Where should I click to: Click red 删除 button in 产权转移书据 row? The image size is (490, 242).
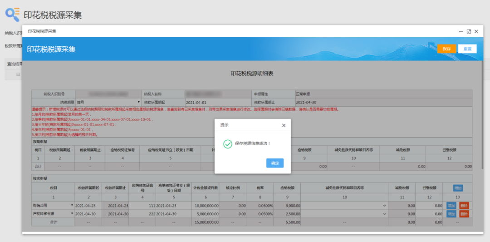pos(464,213)
